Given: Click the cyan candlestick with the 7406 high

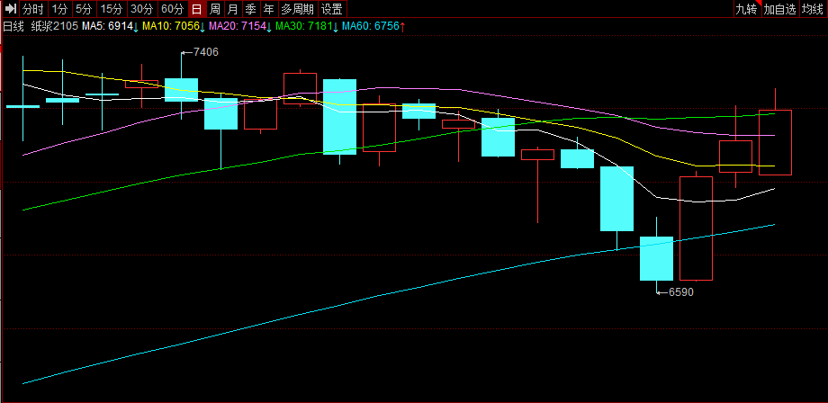Looking at the screenshot, I should tap(181, 89).
